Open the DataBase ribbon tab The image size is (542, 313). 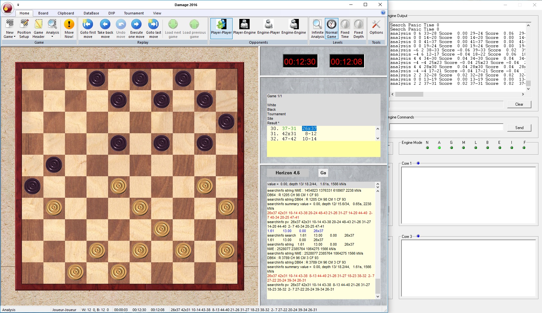click(91, 13)
